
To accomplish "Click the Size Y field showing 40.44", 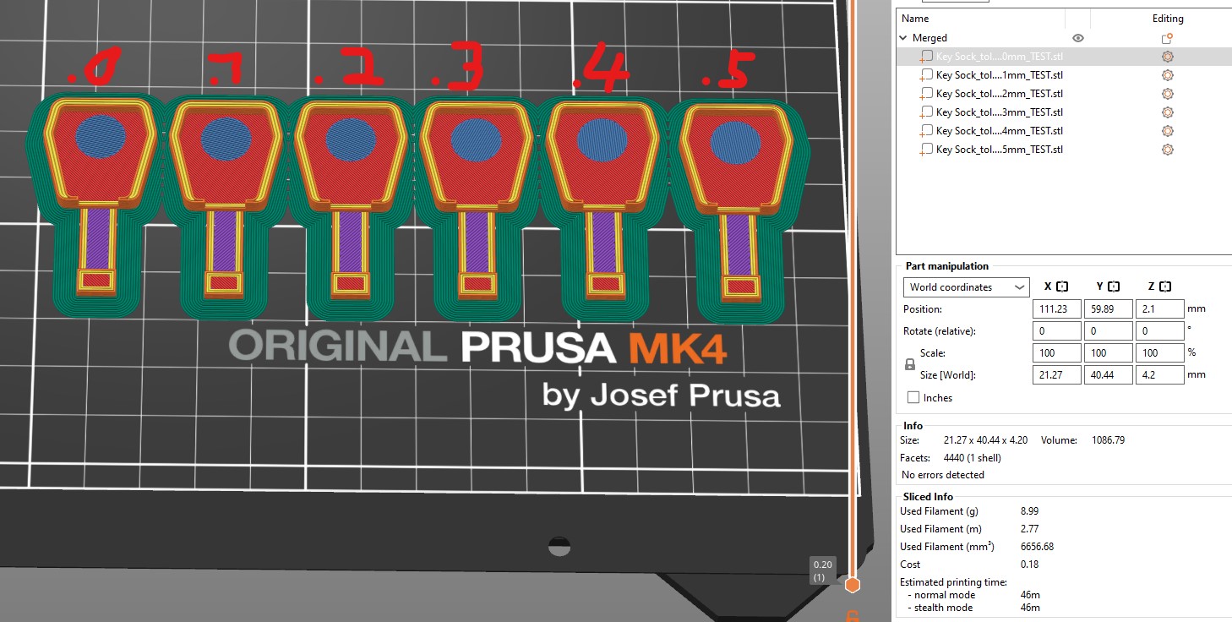I will [1109, 374].
